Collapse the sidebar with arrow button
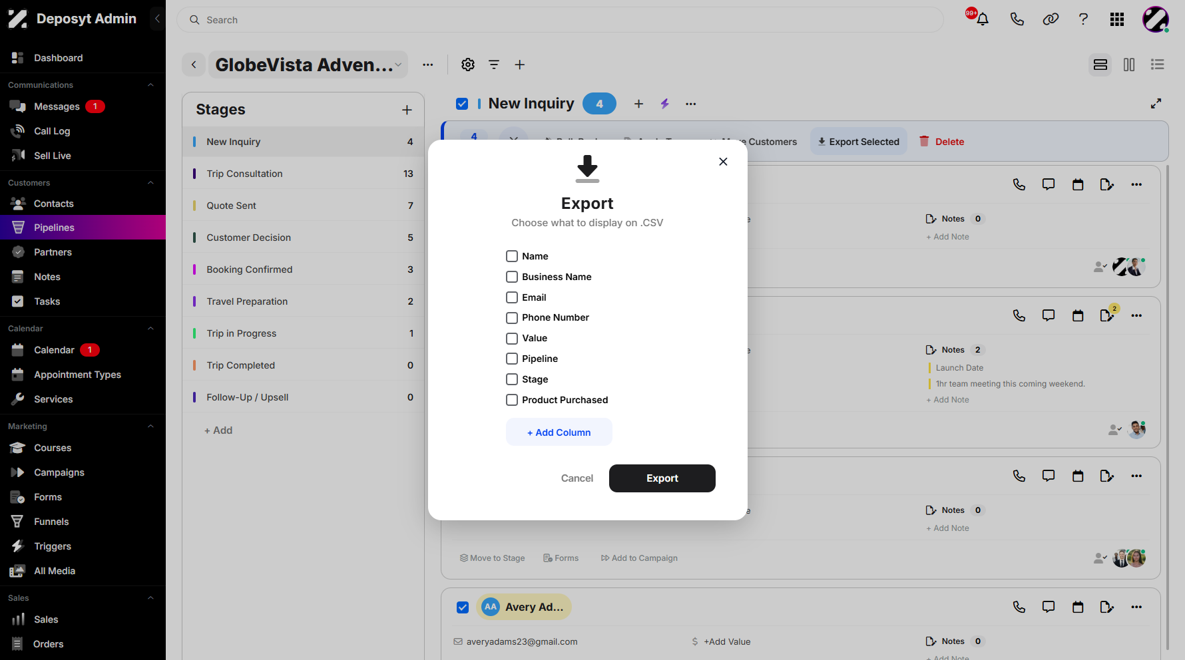1185x660 pixels. click(x=157, y=19)
